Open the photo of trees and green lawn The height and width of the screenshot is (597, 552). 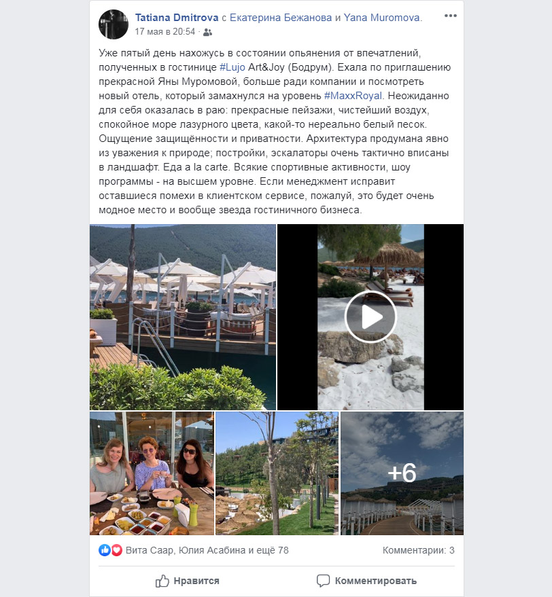point(277,473)
